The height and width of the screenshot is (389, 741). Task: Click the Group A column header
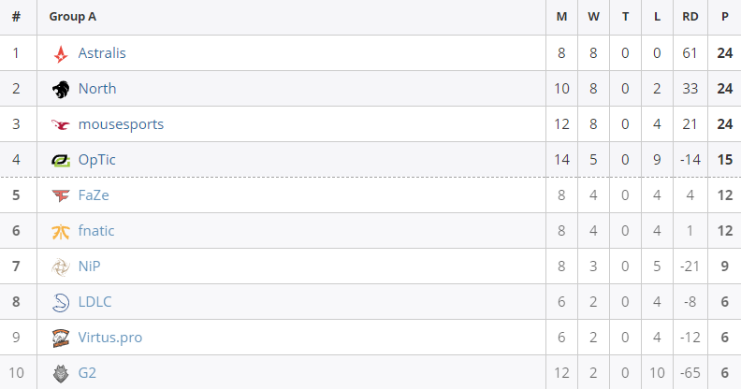click(73, 17)
